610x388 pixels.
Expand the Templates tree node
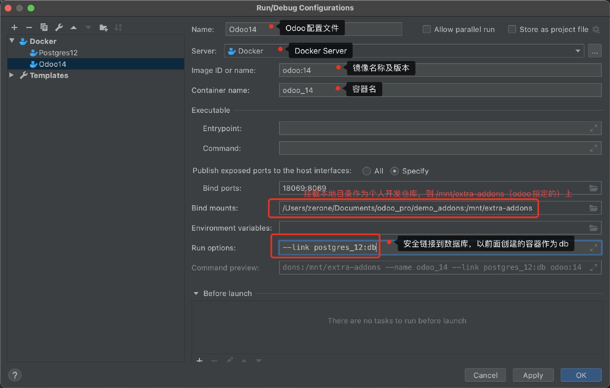tap(12, 75)
